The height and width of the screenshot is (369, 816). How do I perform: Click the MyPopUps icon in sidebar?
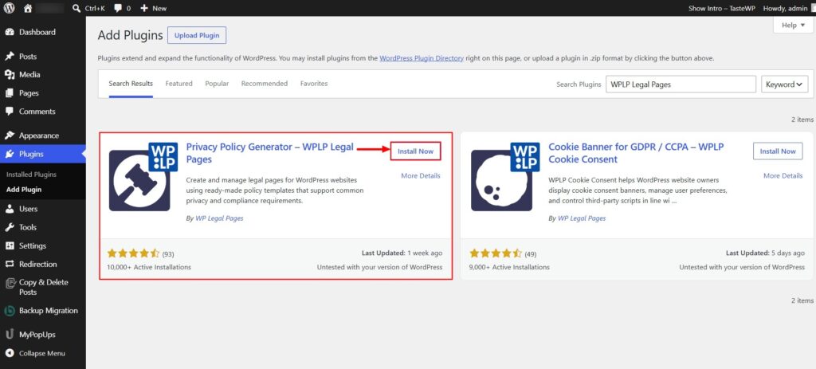[x=10, y=335]
